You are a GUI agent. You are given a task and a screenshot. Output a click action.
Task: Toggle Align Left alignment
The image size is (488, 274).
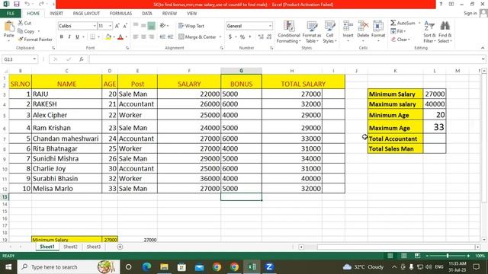coord(136,37)
